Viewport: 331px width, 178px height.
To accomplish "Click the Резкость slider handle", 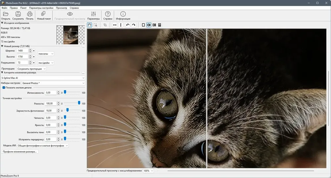I will 79,103.
